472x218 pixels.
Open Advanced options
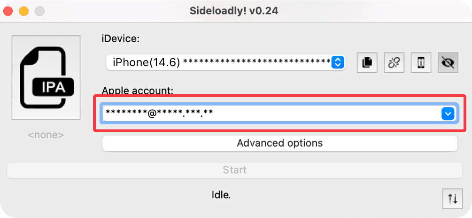point(279,143)
